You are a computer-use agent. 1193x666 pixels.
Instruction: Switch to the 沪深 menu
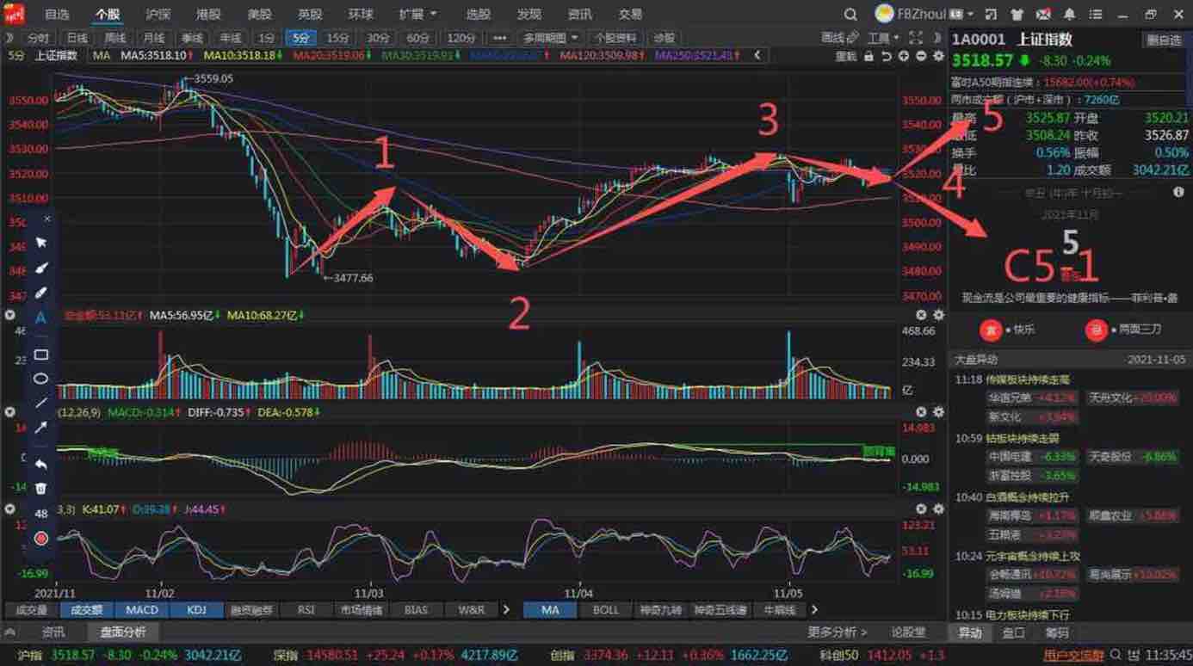(158, 15)
